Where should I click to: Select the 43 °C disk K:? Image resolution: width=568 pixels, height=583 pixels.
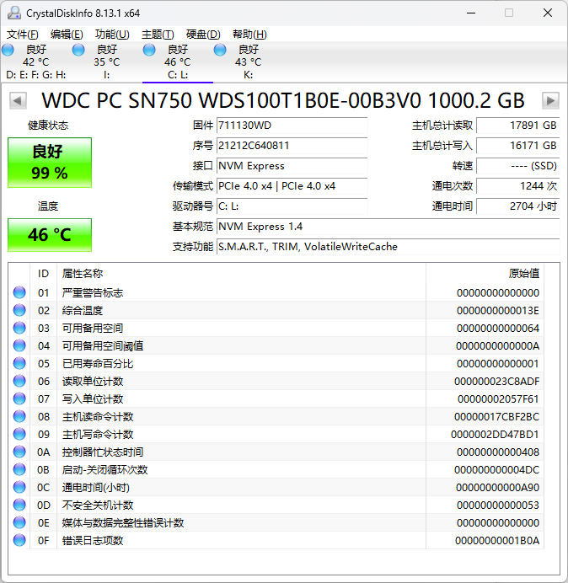[248, 62]
